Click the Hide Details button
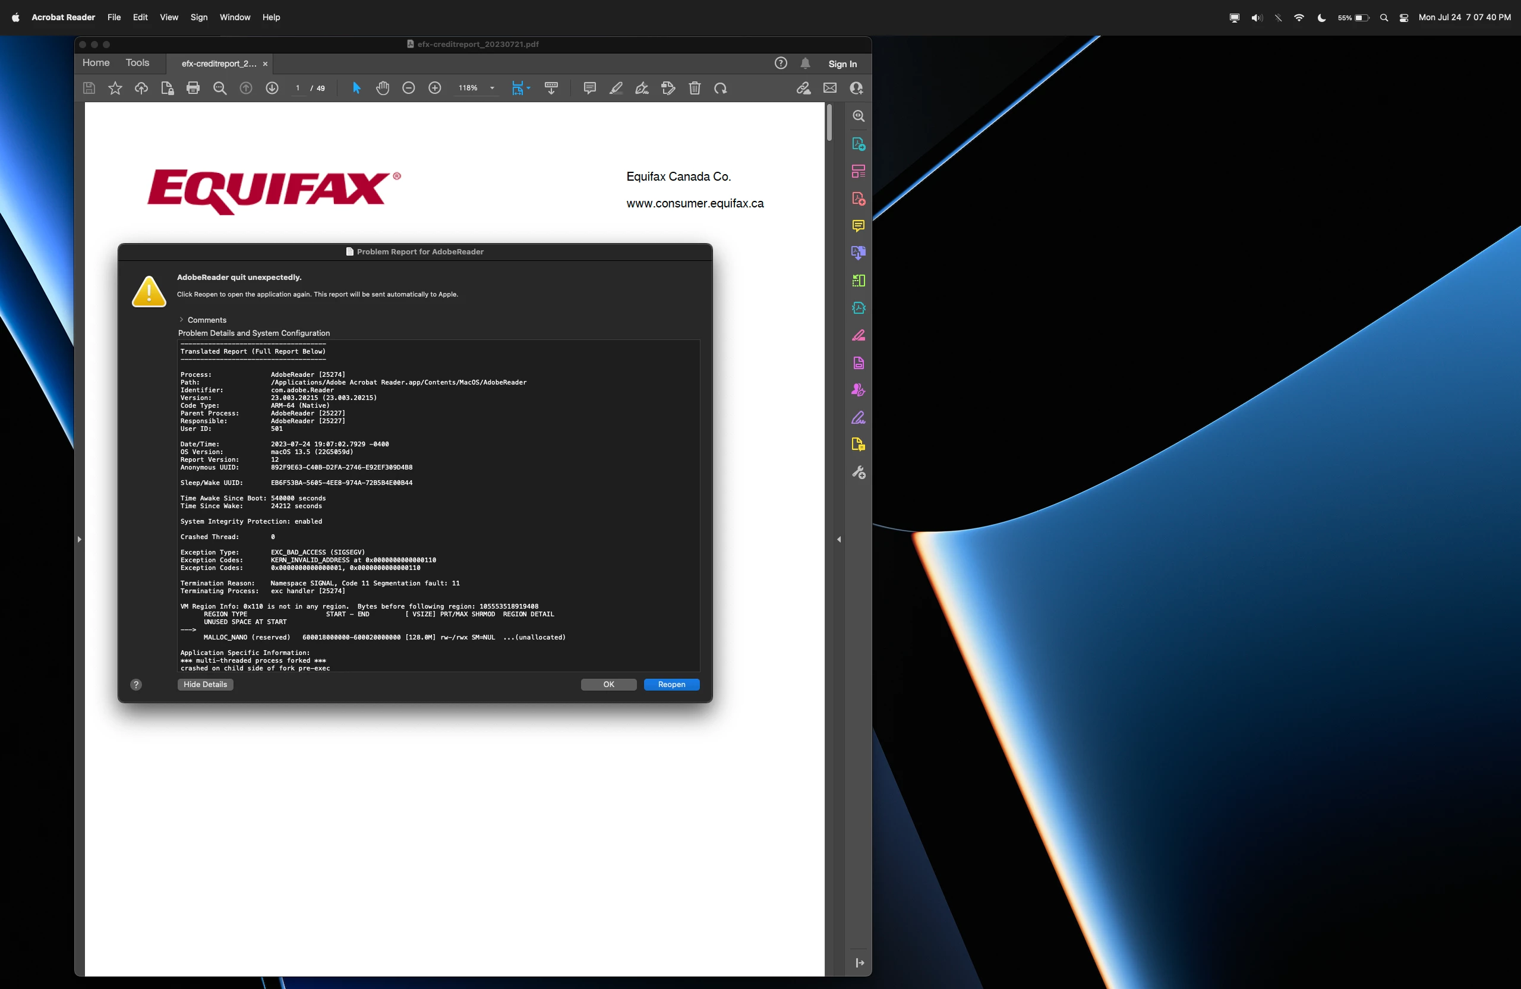The width and height of the screenshot is (1521, 989). [x=205, y=684]
